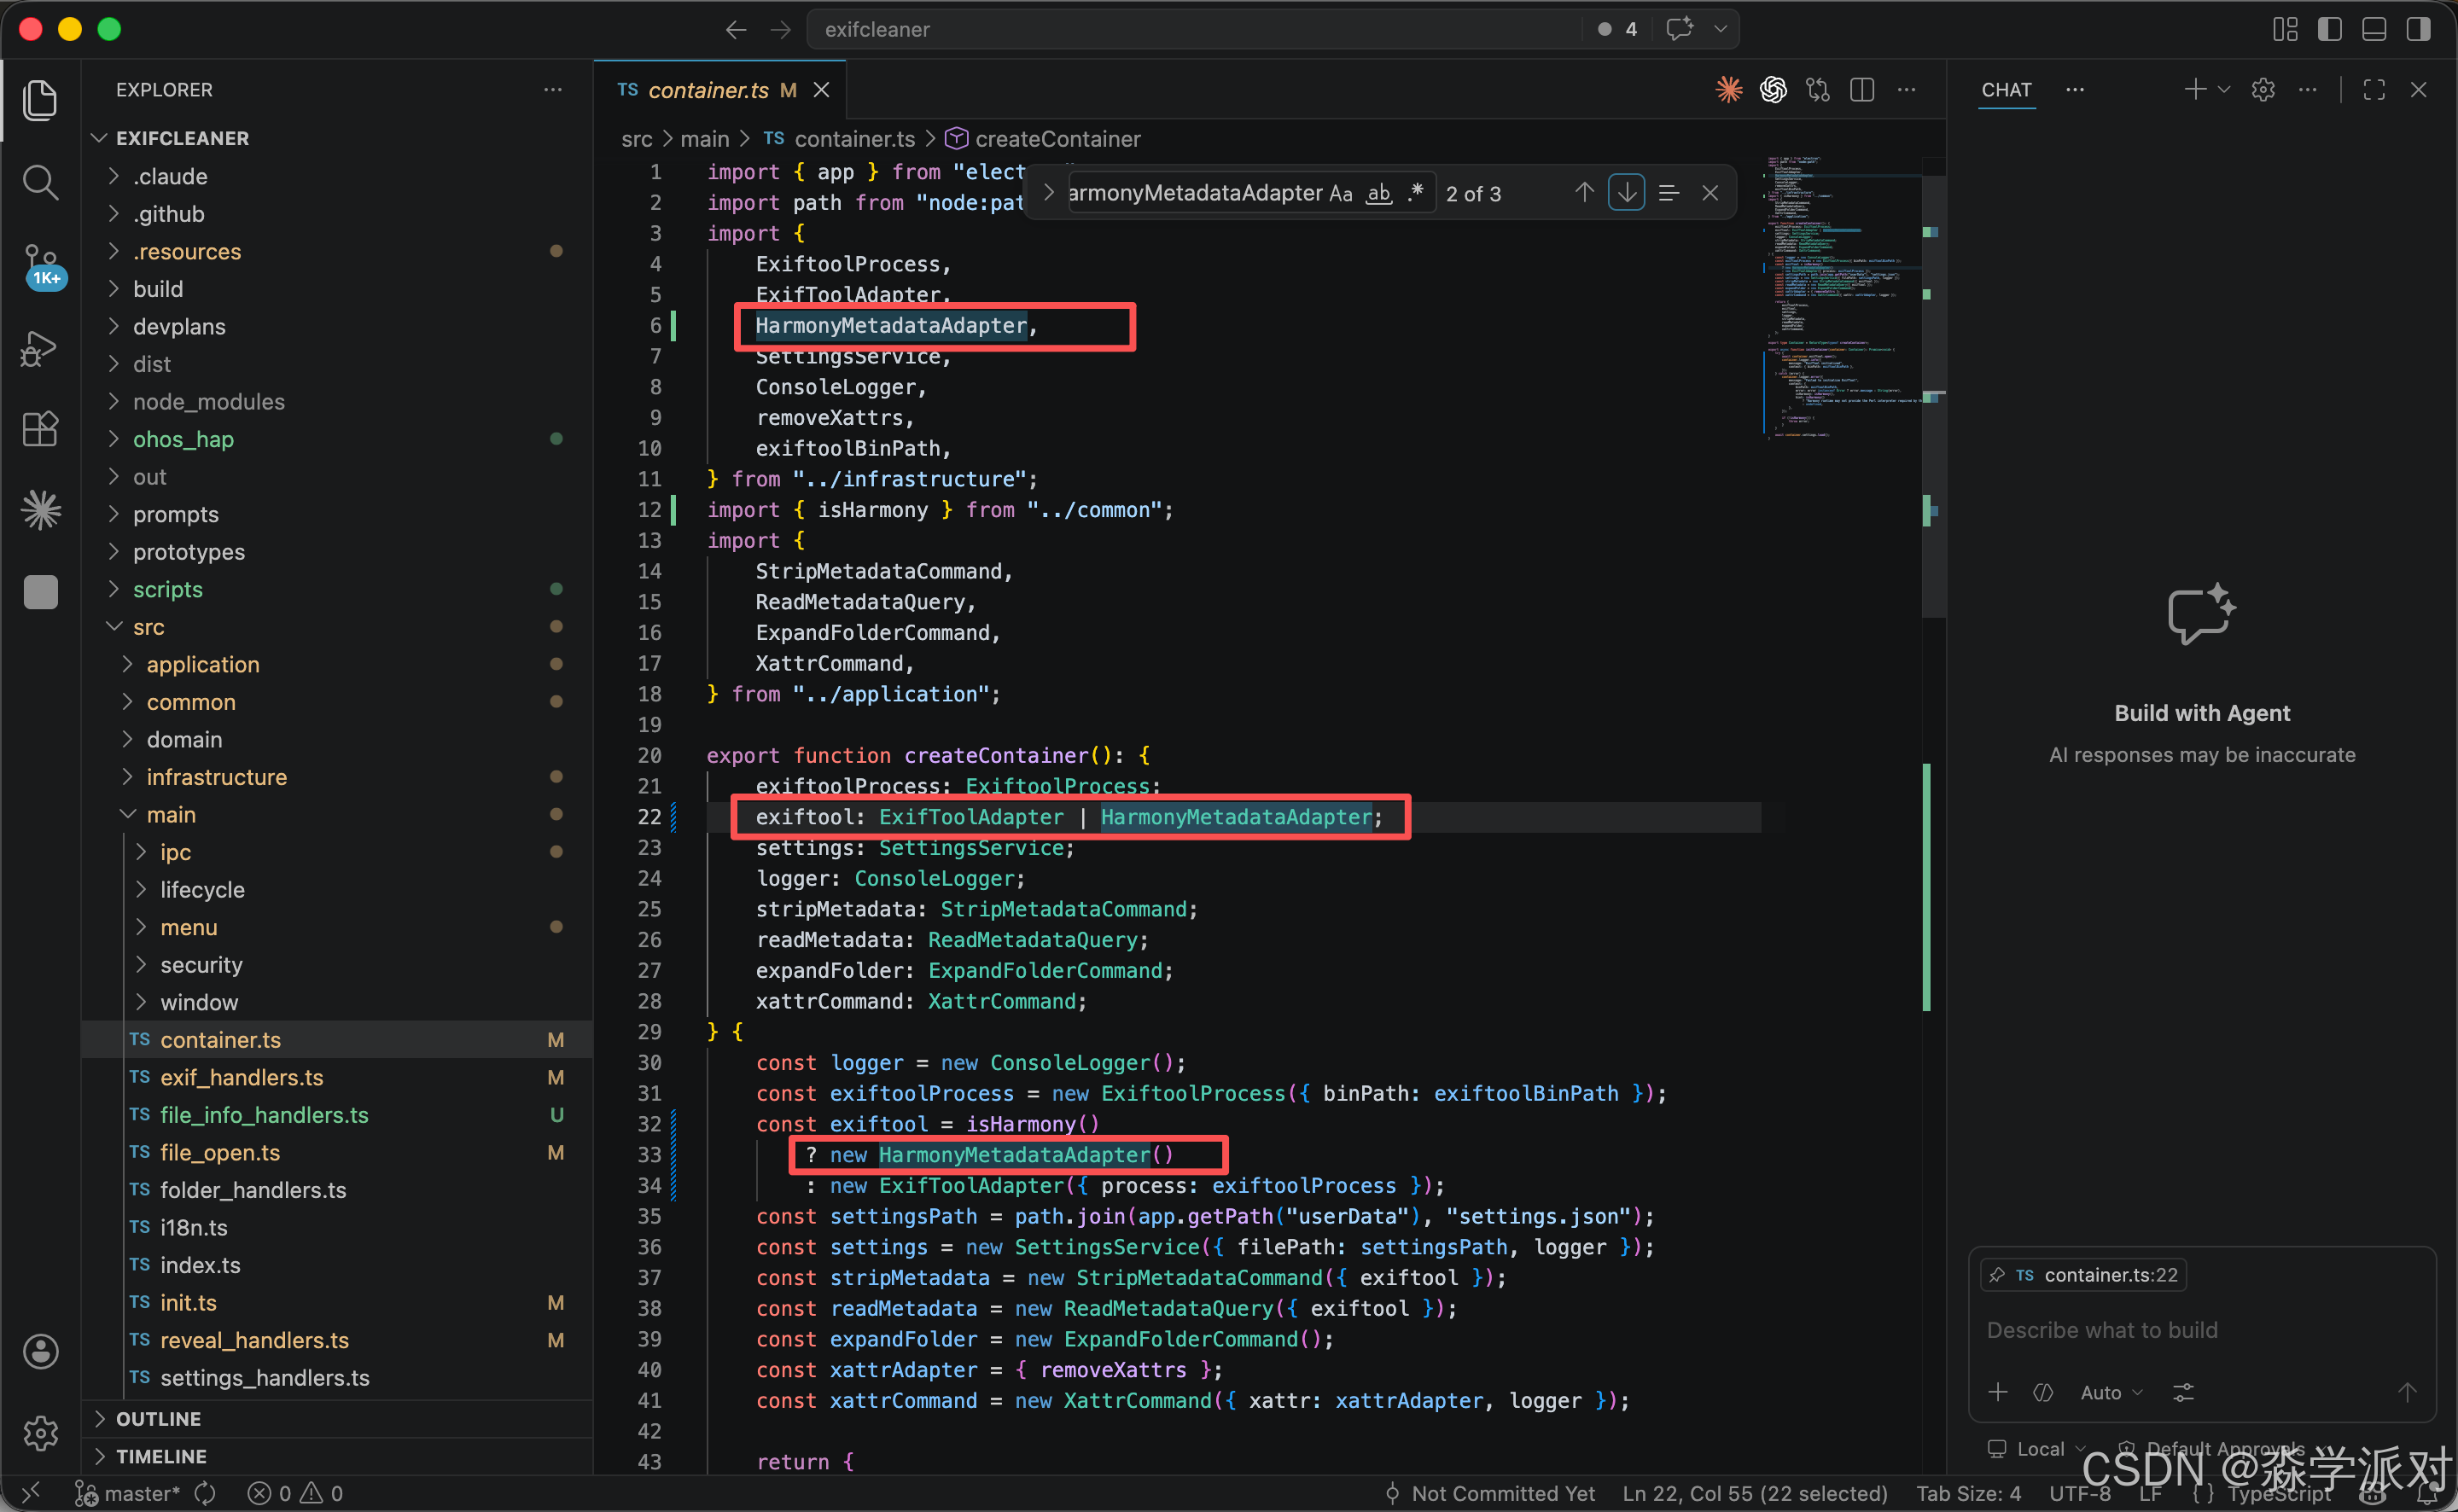
Task: Expand the replace field in find widget
Action: 1047,192
